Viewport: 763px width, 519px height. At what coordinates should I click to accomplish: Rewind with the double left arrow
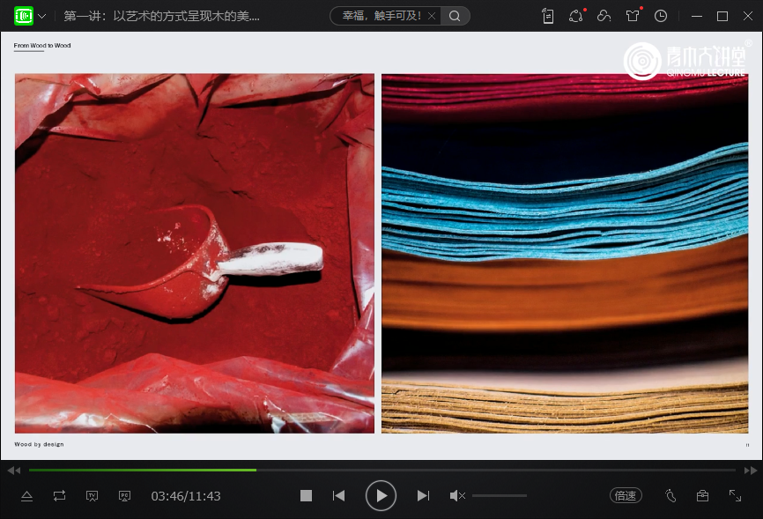(13, 471)
